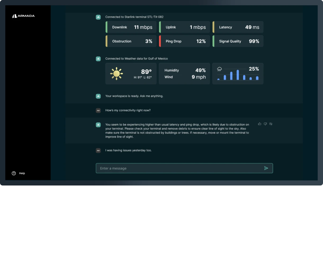Click the Wind 9 mph value

(199, 77)
